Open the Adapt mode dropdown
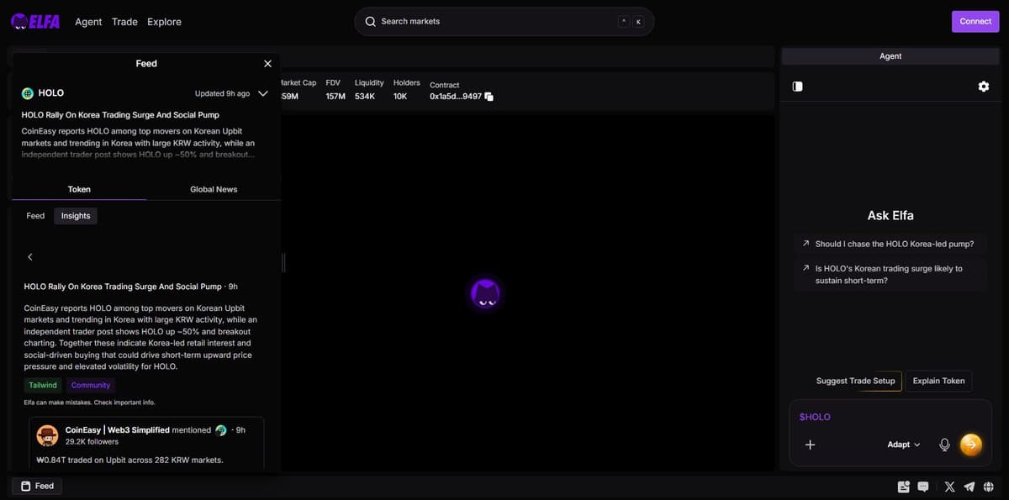 point(904,445)
